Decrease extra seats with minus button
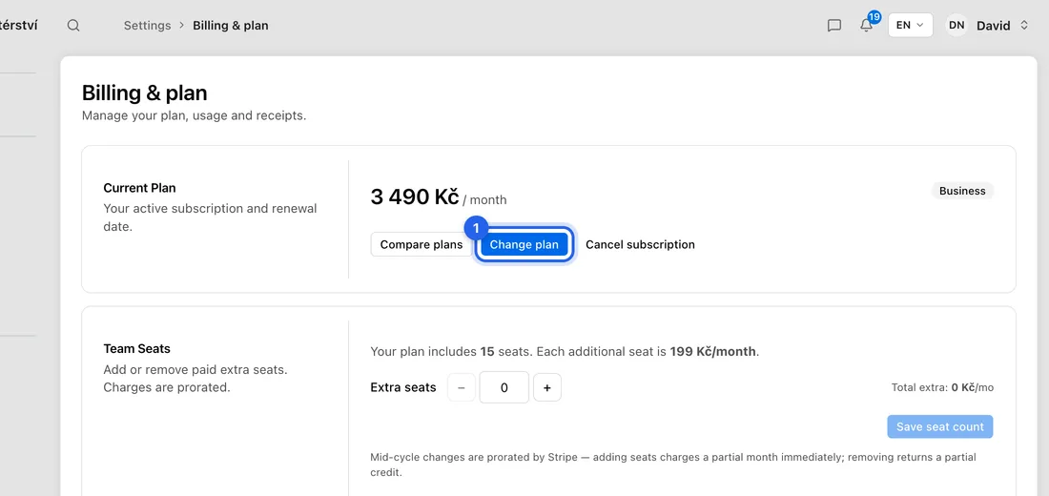Viewport: 1049px width, 496px height. pyautogui.click(x=461, y=387)
